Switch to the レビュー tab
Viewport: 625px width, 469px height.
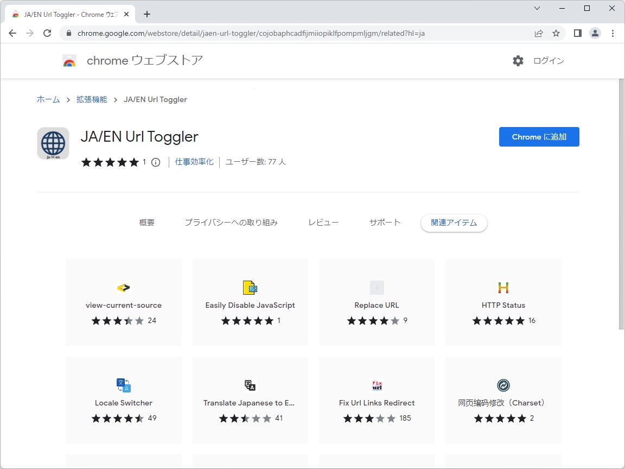point(323,222)
